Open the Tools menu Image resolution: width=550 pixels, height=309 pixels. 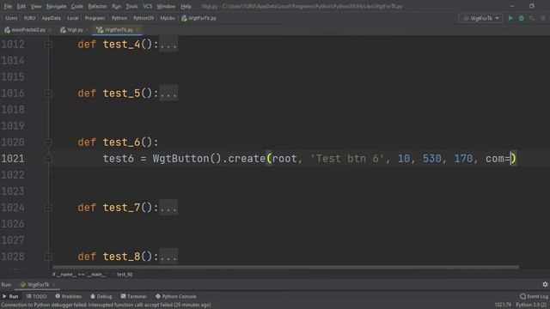[131, 6]
